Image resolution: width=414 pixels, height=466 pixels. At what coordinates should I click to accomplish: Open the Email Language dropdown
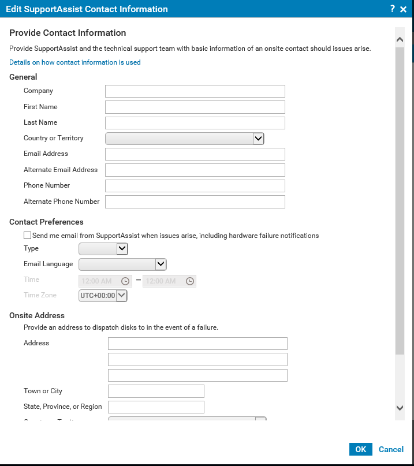click(x=161, y=264)
